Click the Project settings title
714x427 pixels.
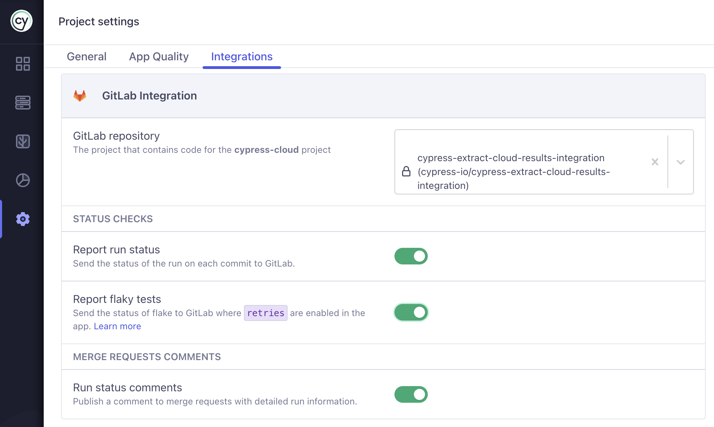click(x=99, y=21)
